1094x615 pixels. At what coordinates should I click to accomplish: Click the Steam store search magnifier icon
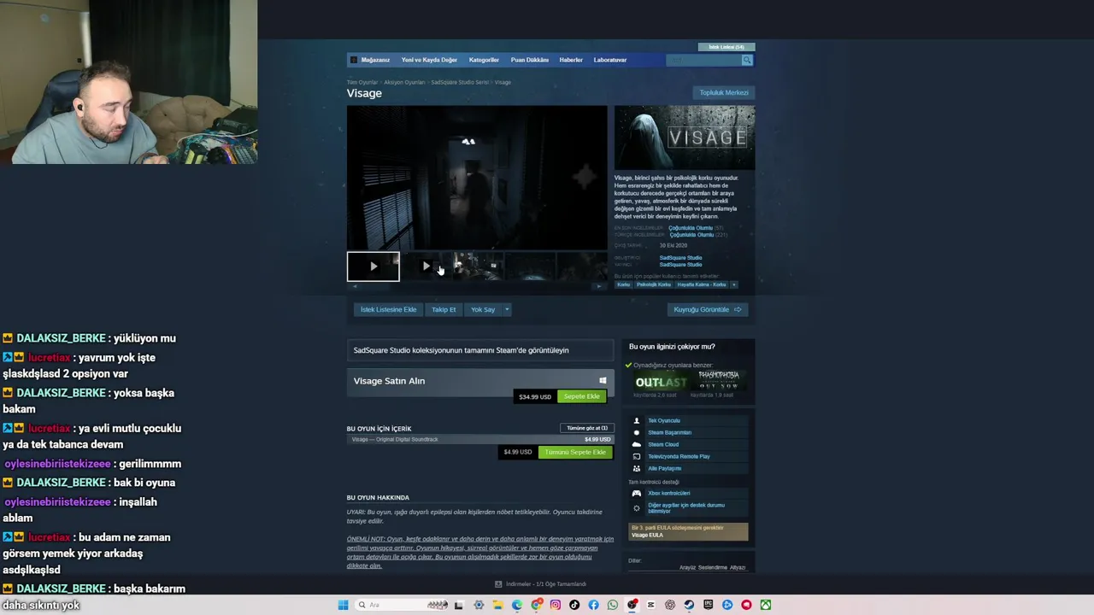coord(747,60)
